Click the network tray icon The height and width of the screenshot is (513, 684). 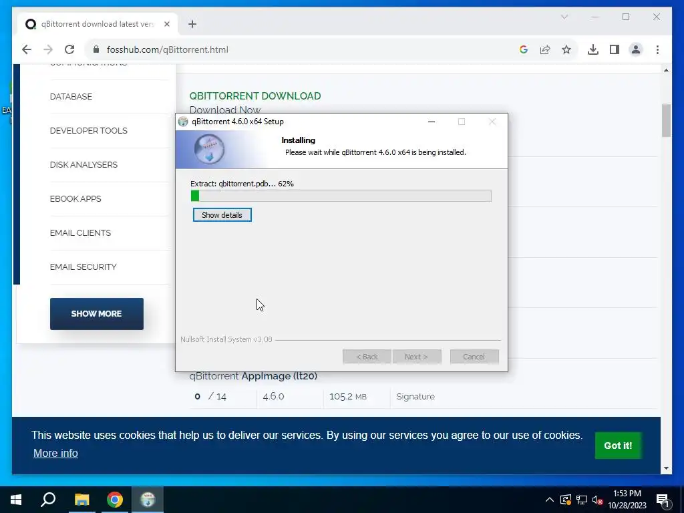click(x=582, y=500)
